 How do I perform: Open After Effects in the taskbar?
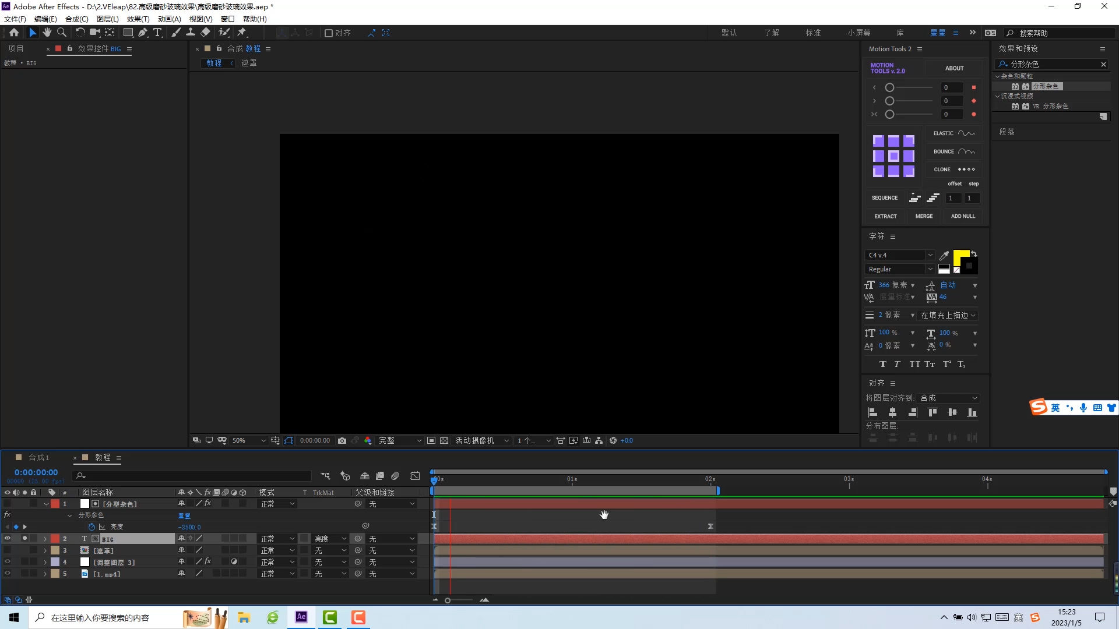(x=301, y=617)
